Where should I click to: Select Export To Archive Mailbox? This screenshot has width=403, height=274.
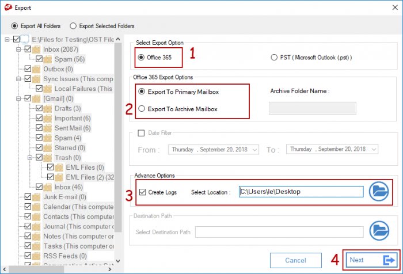142,109
